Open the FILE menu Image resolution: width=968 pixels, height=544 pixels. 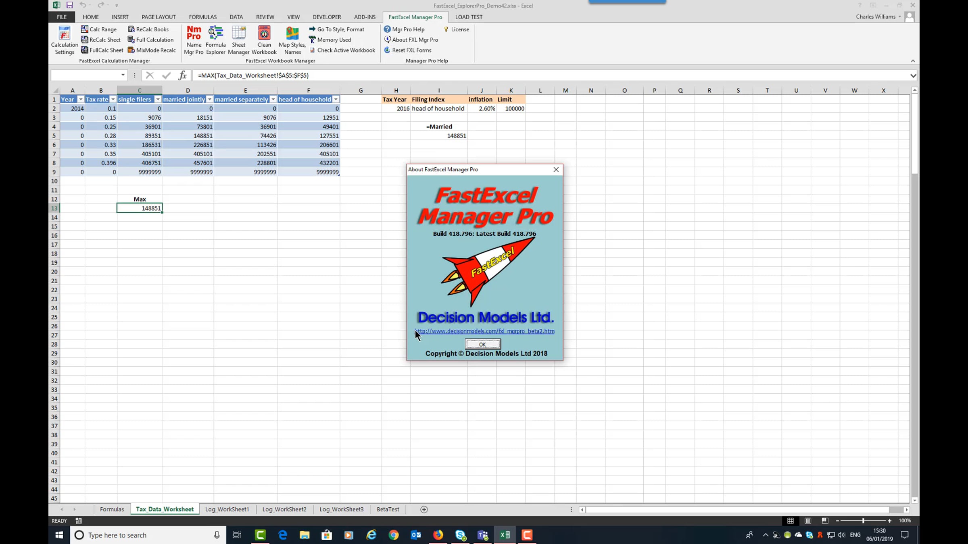[62, 17]
